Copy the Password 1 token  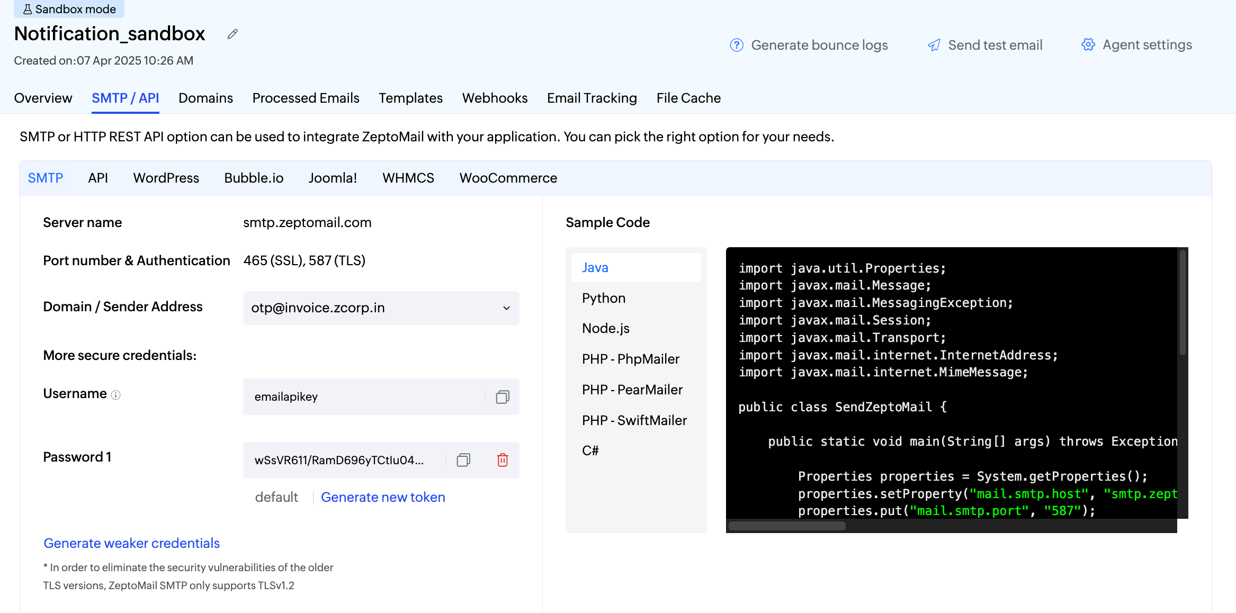click(463, 460)
